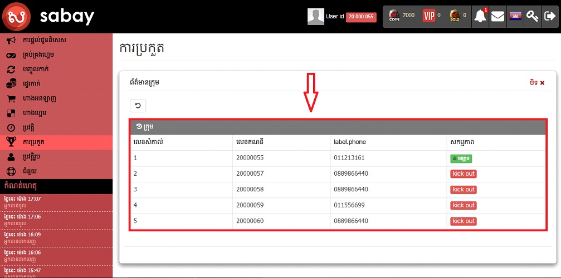Screen dimensions: 561x278
Task: Click the refresh button above the team table
Action: [x=138, y=106]
